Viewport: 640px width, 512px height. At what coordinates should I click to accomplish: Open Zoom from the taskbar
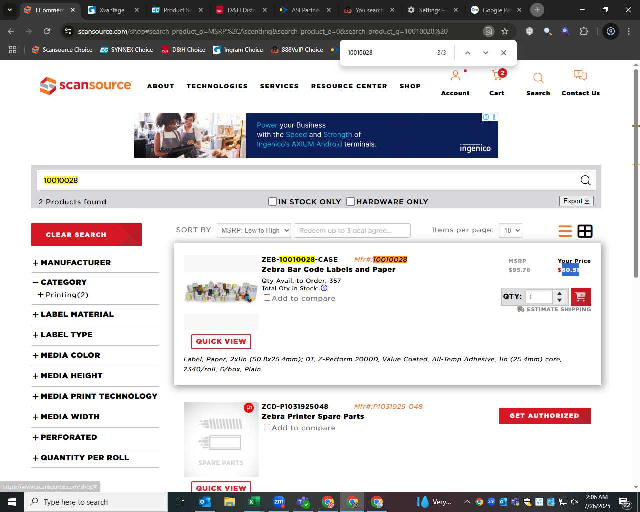278,502
